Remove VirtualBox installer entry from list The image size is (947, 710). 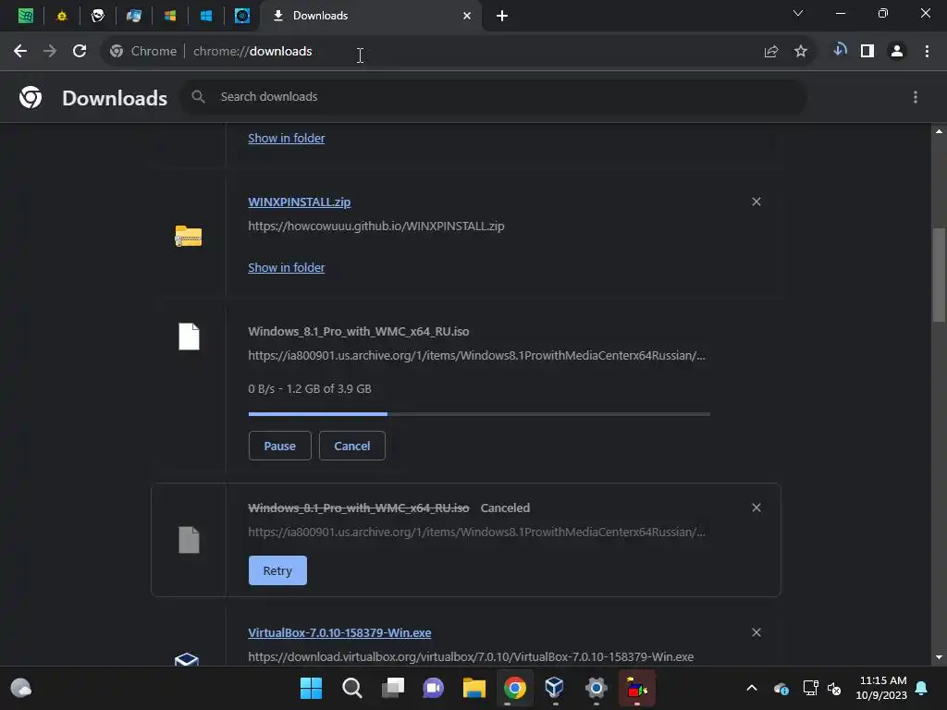pyautogui.click(x=756, y=632)
